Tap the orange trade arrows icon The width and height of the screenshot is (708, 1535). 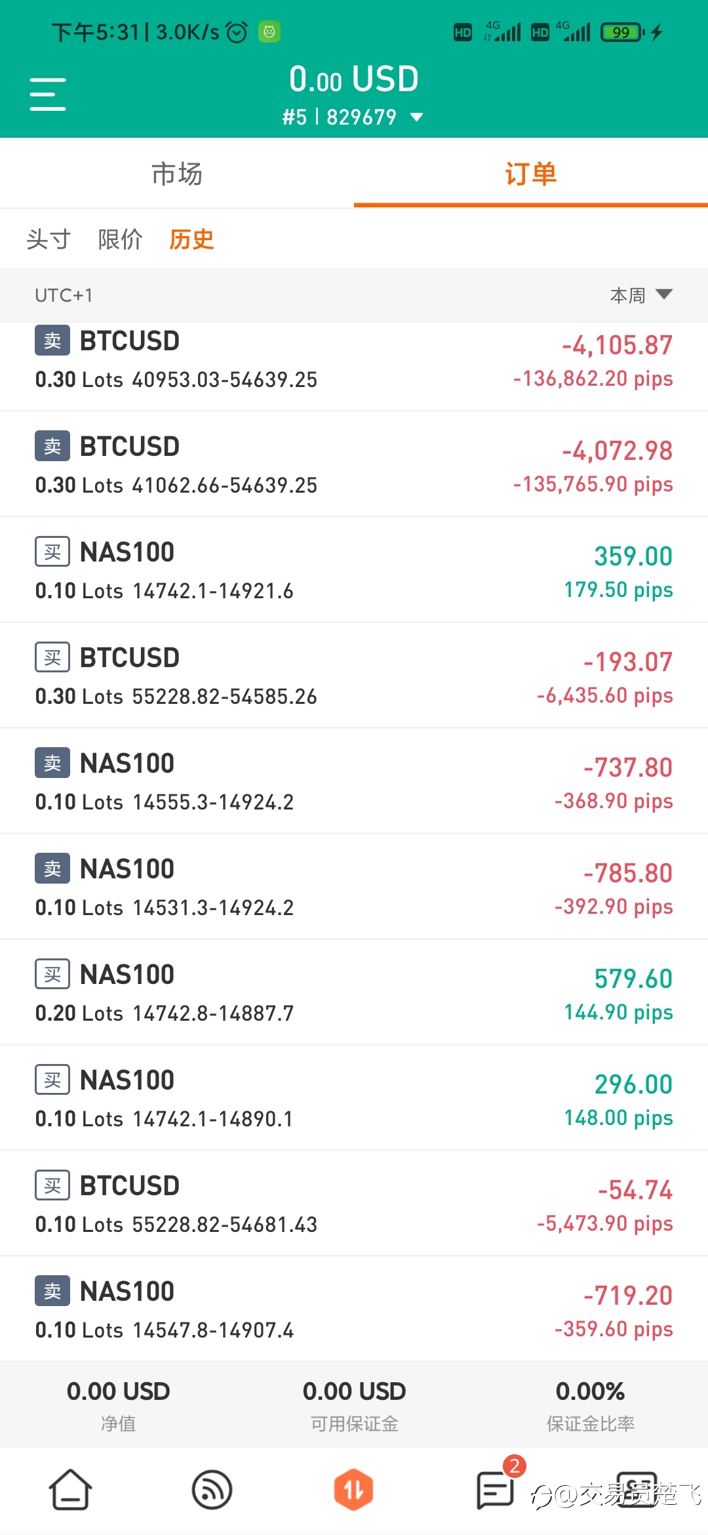click(353, 1489)
